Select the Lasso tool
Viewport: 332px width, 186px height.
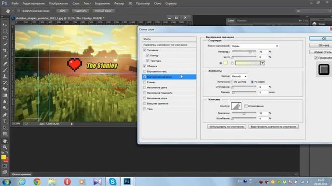pyautogui.click(x=5, y=38)
